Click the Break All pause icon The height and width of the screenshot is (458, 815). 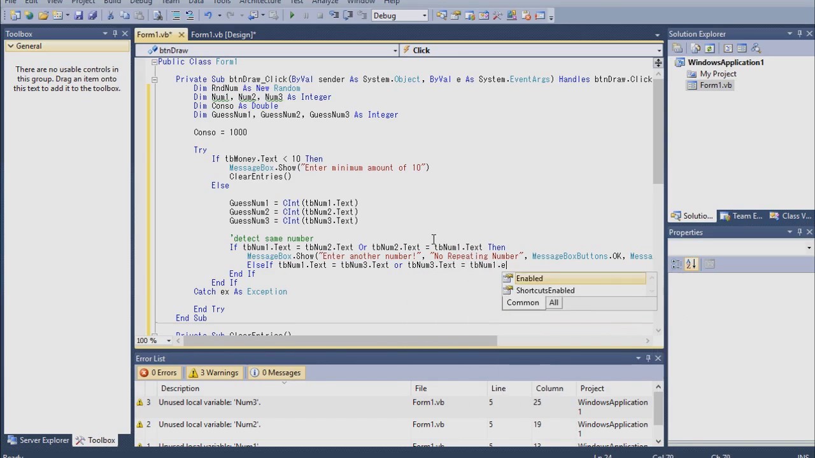click(x=306, y=15)
